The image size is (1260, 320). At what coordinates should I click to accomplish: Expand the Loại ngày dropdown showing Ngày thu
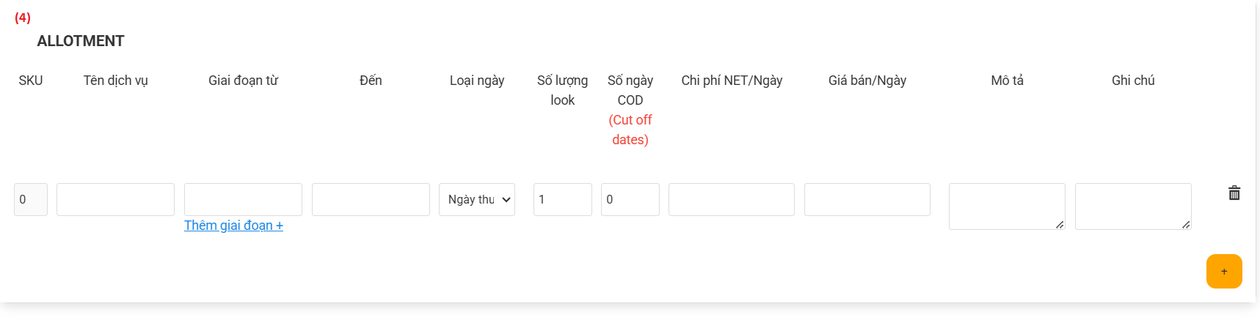tap(477, 199)
